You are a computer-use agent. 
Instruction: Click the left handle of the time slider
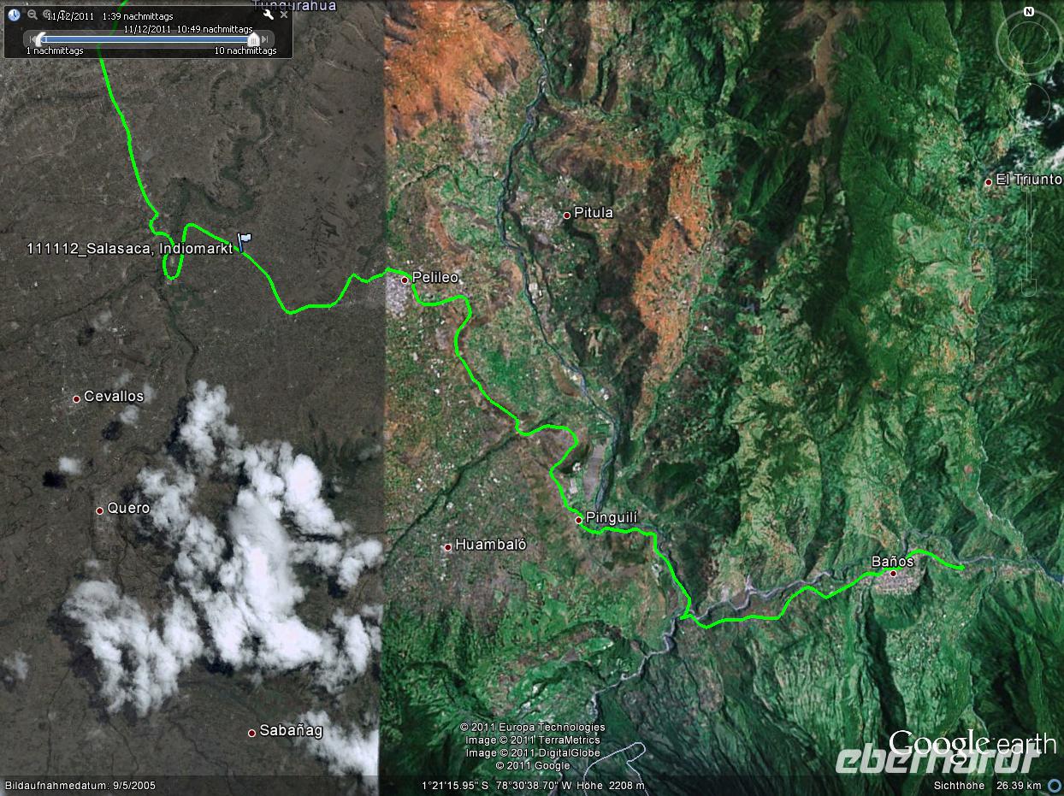pyautogui.click(x=41, y=39)
